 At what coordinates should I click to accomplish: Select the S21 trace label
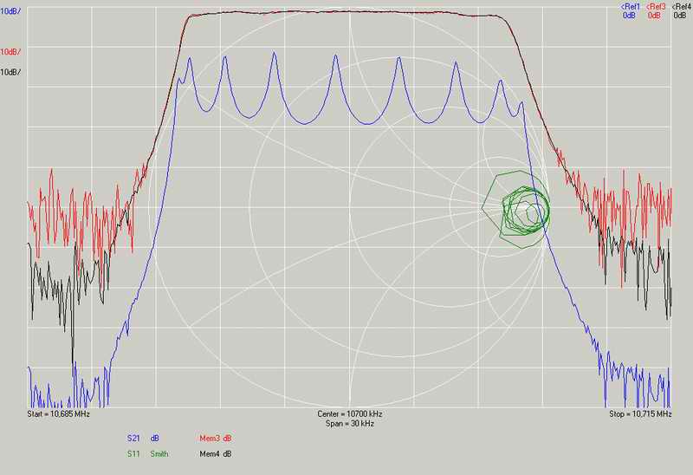[133, 439]
